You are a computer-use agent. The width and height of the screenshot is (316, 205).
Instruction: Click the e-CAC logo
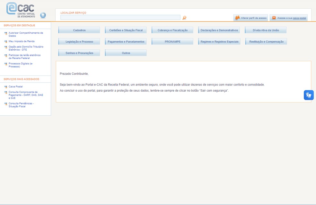(x=21, y=10)
